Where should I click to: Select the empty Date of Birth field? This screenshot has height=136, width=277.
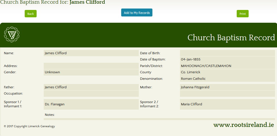(x=227, y=53)
